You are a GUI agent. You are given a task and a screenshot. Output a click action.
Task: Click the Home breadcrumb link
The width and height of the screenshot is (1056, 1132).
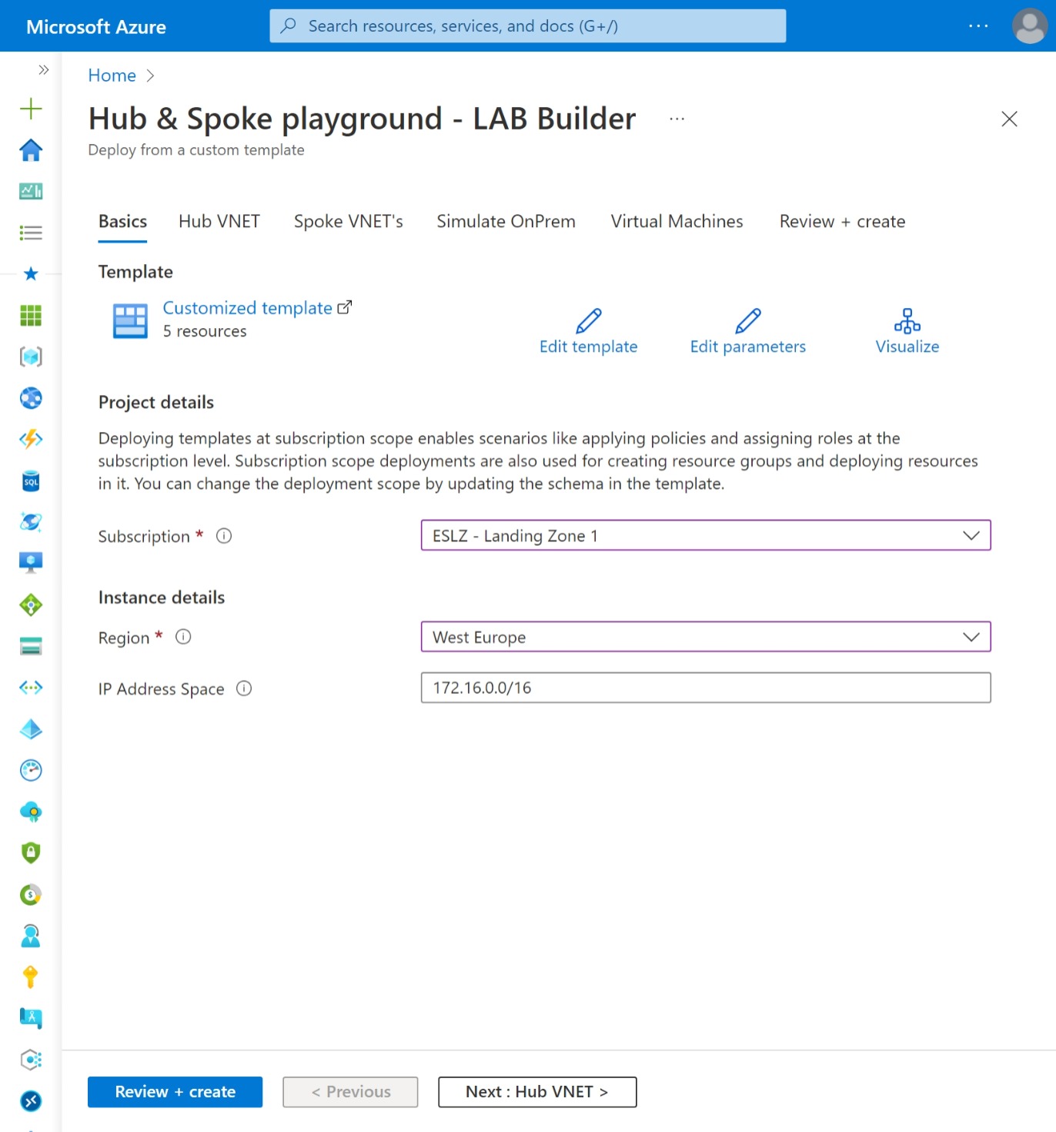112,75
